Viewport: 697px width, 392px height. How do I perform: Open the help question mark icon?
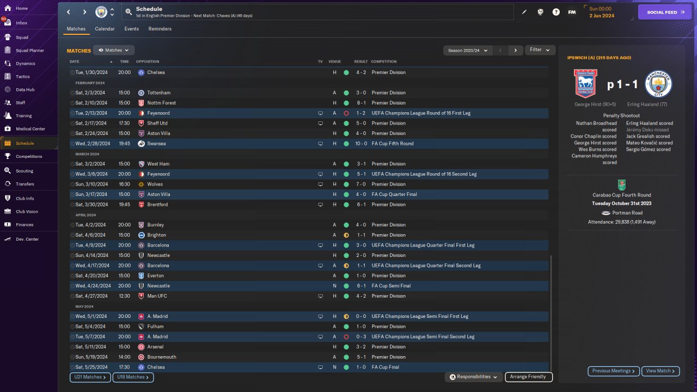[556, 12]
